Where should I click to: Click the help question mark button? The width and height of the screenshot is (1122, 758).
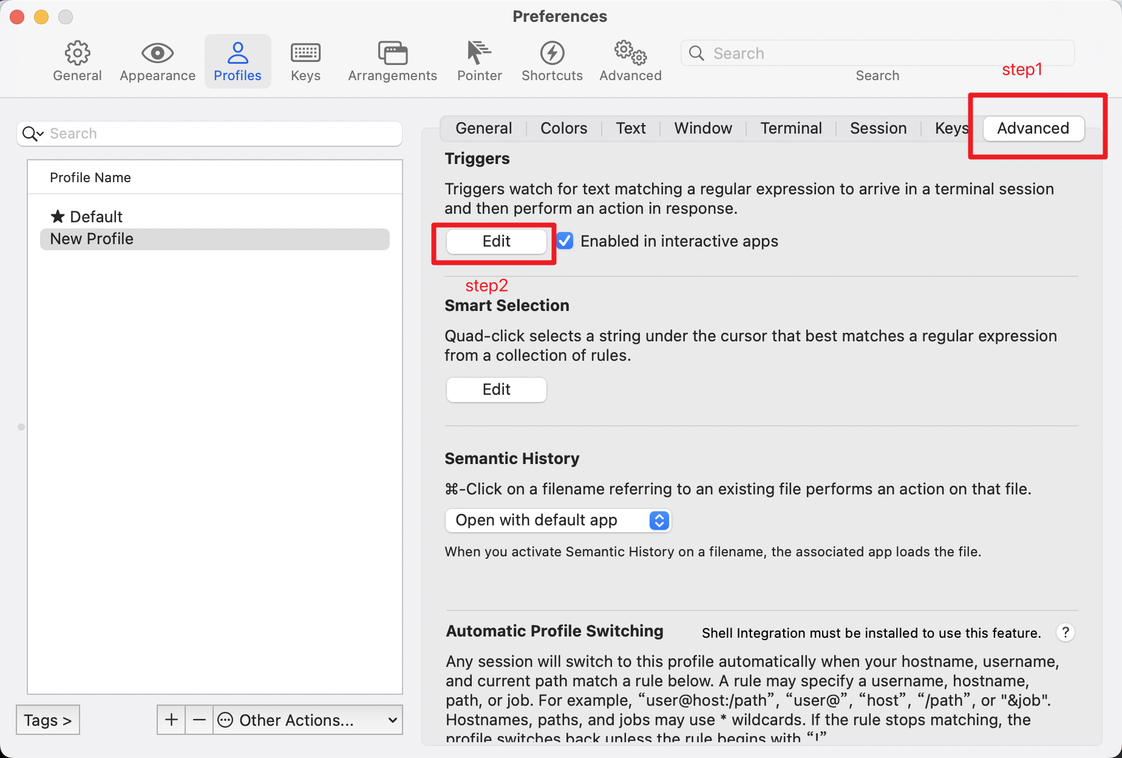coord(1065,632)
